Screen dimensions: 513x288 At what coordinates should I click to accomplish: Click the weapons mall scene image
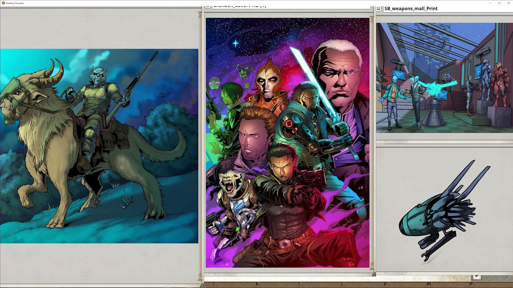pyautogui.click(x=444, y=78)
